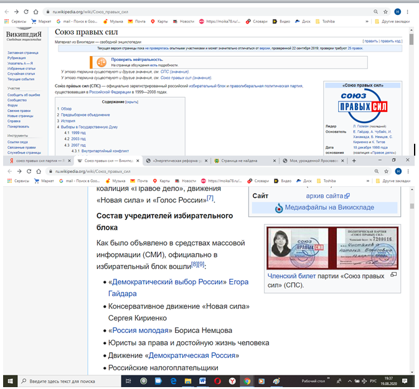Open Word from the taskbar
Image resolution: width=419 pixels, height=389 pixels.
coord(202,381)
